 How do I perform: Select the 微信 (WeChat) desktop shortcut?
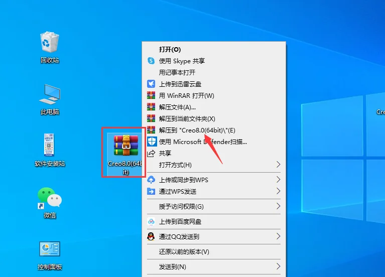click(50, 203)
